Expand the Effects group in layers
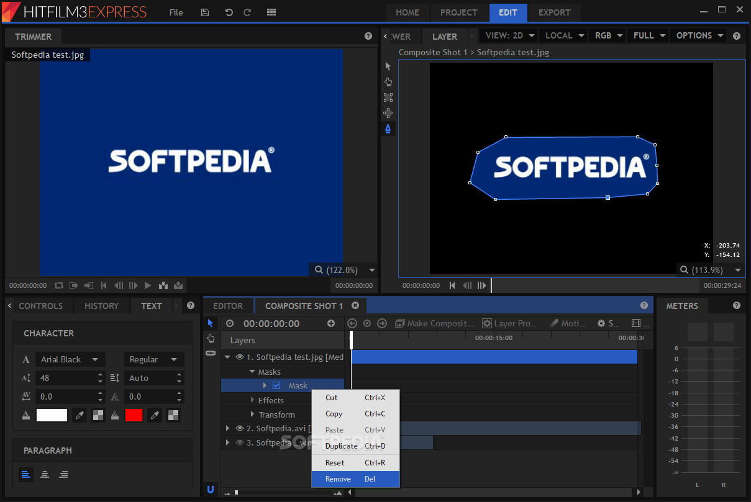Image resolution: width=751 pixels, height=502 pixels. point(252,400)
